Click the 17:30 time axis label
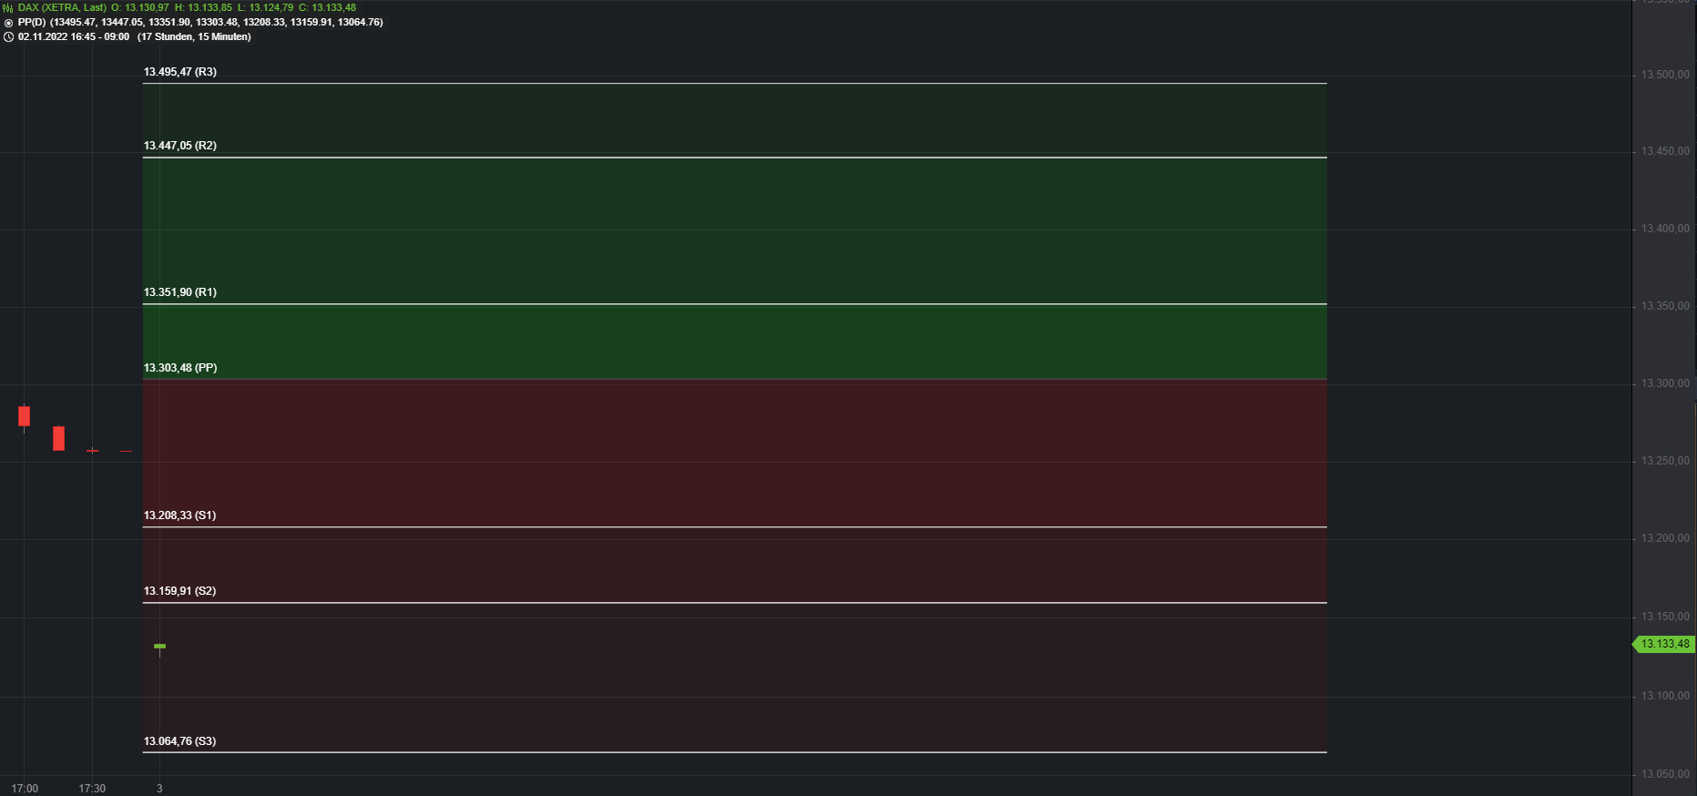This screenshot has width=1697, height=796. [92, 789]
